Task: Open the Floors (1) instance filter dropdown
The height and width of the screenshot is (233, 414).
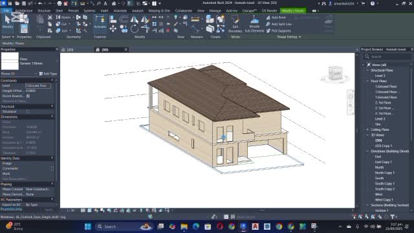Action: point(19,74)
